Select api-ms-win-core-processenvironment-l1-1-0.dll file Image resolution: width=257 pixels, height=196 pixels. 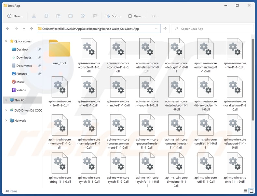(118, 132)
